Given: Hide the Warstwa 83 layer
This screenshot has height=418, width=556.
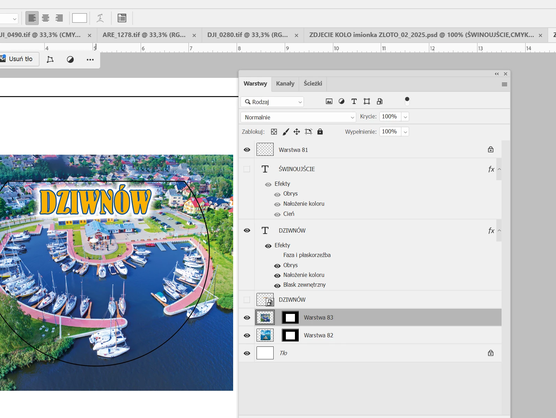Looking at the screenshot, I should 247,318.
